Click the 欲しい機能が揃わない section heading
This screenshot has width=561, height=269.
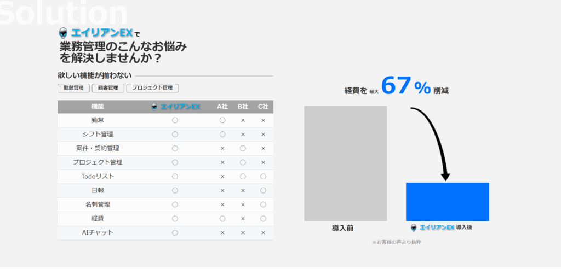tap(94, 75)
